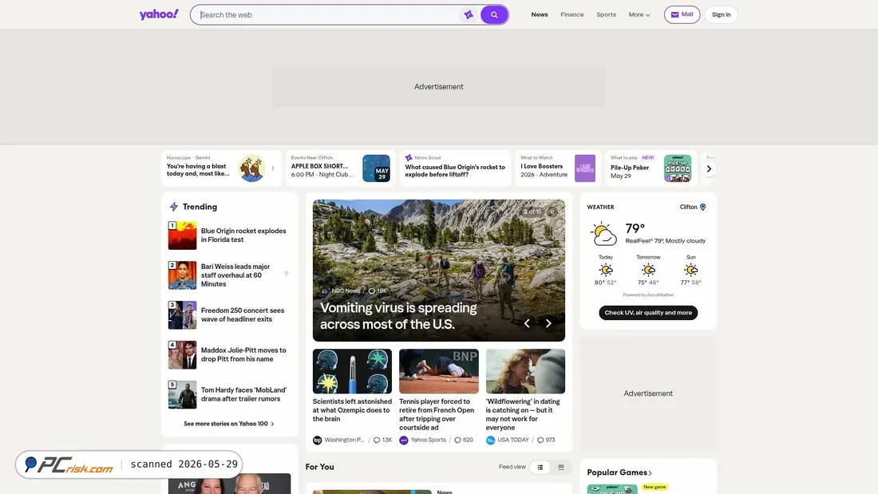Change weather location Clifton

coord(693,207)
